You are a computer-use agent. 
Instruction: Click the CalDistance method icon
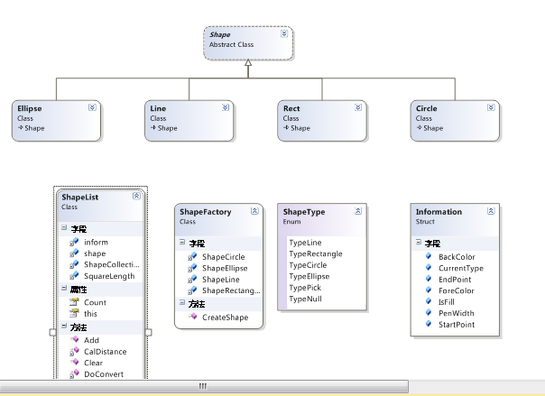coord(75,351)
